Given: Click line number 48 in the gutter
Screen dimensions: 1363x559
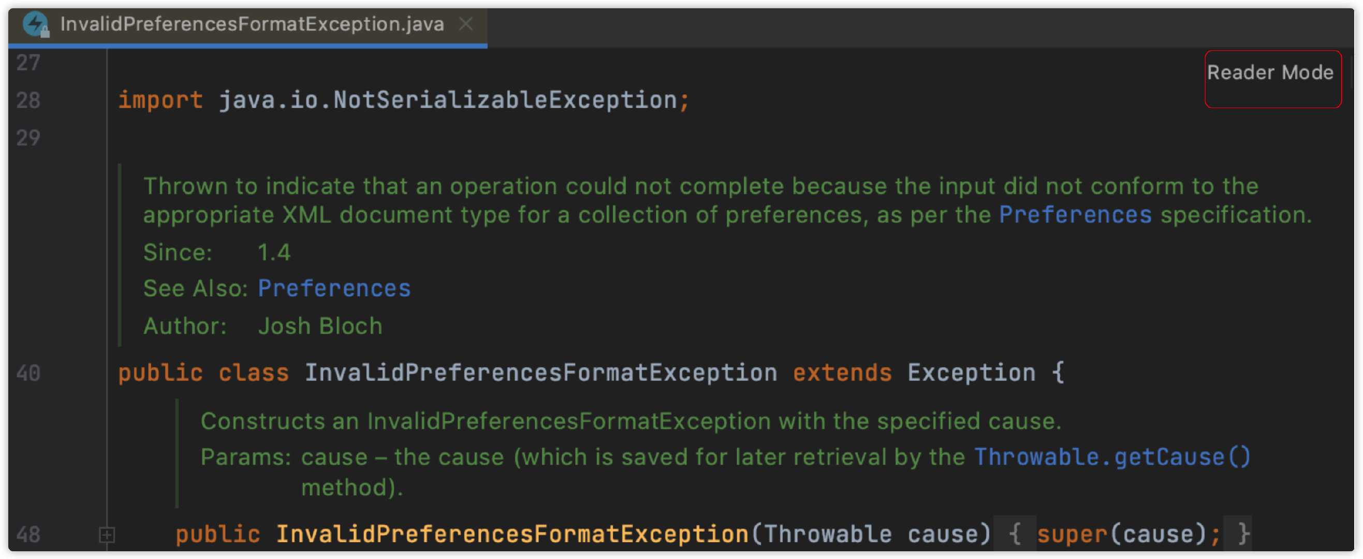Looking at the screenshot, I should point(28,535).
